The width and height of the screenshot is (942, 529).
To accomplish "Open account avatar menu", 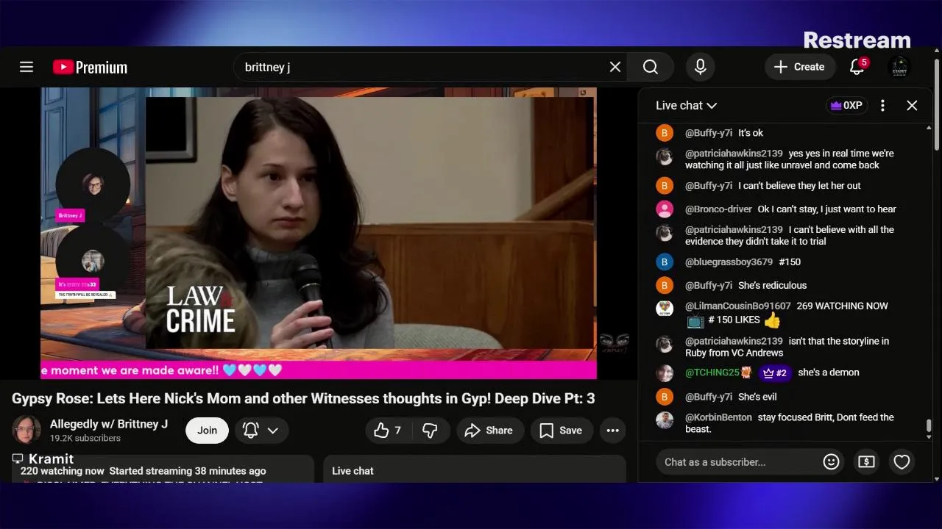I will coord(899,67).
